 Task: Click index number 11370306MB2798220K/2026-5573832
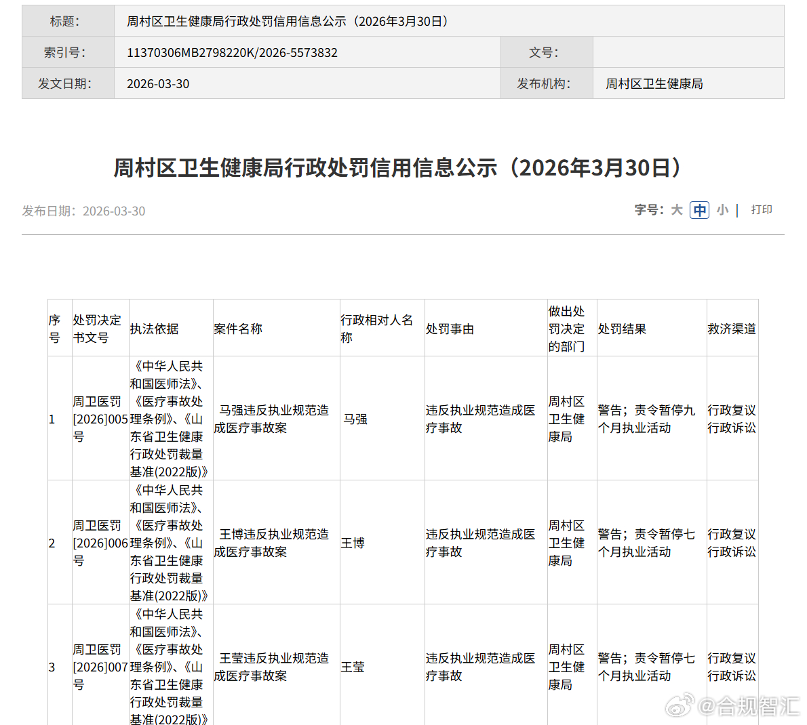(232, 52)
